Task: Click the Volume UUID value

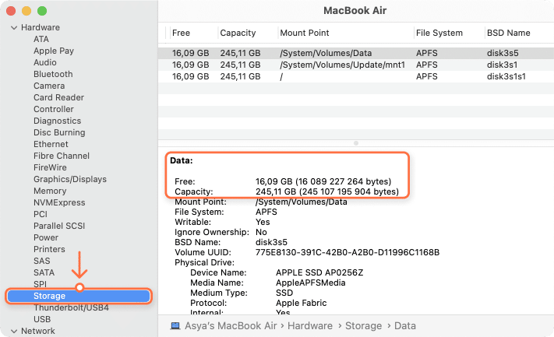Action: point(348,252)
